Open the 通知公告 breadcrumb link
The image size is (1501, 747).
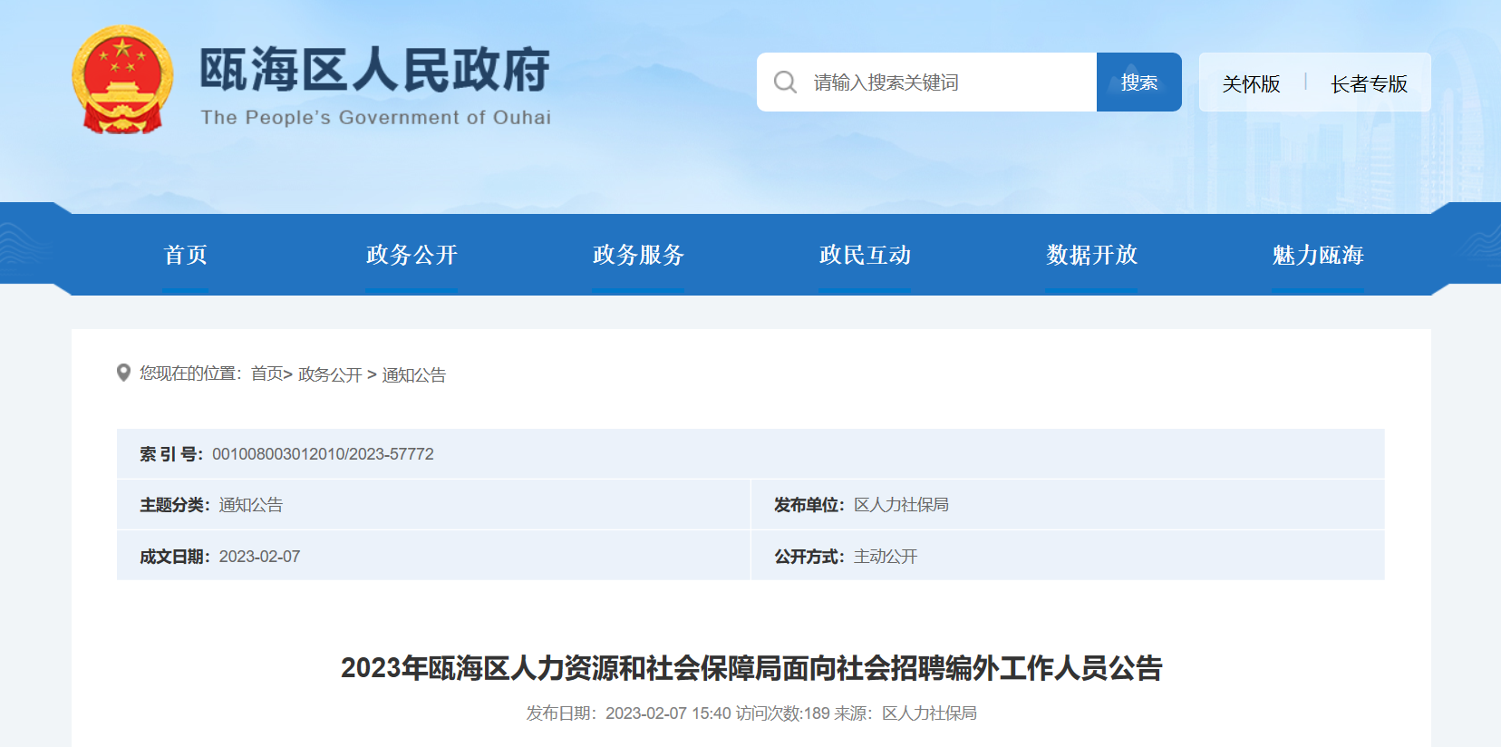(x=414, y=374)
